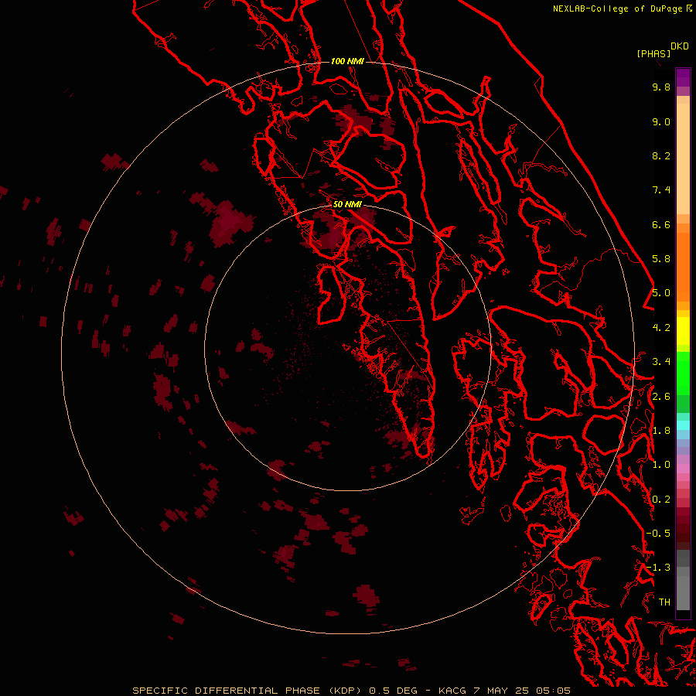
Task: Click the TH legend label
Action: pyautogui.click(x=664, y=602)
